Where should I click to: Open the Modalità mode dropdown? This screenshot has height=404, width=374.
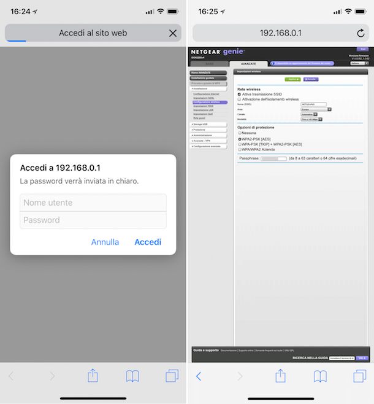pos(311,119)
